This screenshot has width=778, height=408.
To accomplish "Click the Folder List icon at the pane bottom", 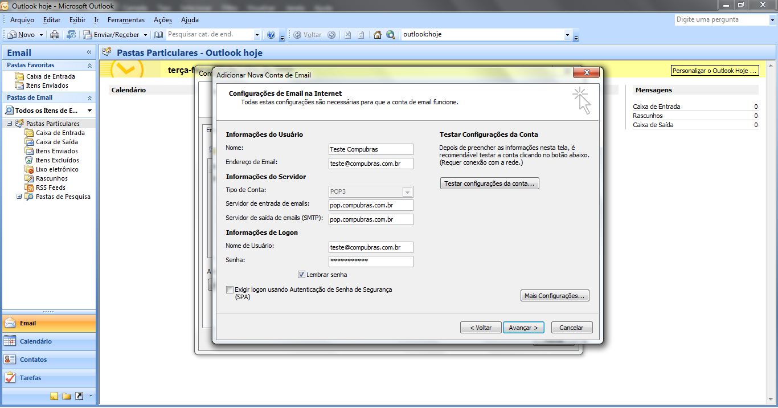I will click(67, 396).
